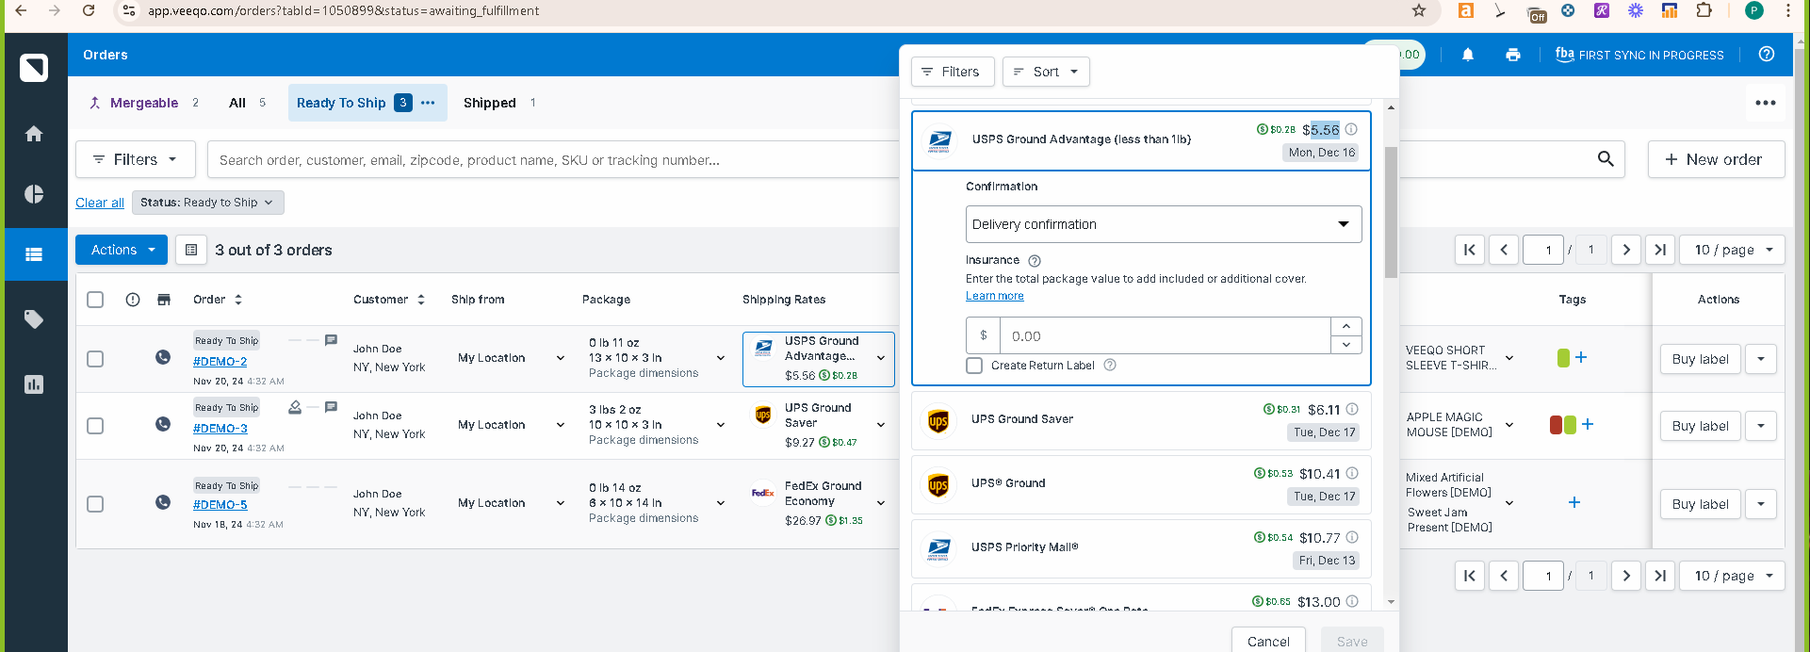The width and height of the screenshot is (1810, 652).
Task: Go to the last page of orders (top pager)
Action: pyautogui.click(x=1660, y=250)
